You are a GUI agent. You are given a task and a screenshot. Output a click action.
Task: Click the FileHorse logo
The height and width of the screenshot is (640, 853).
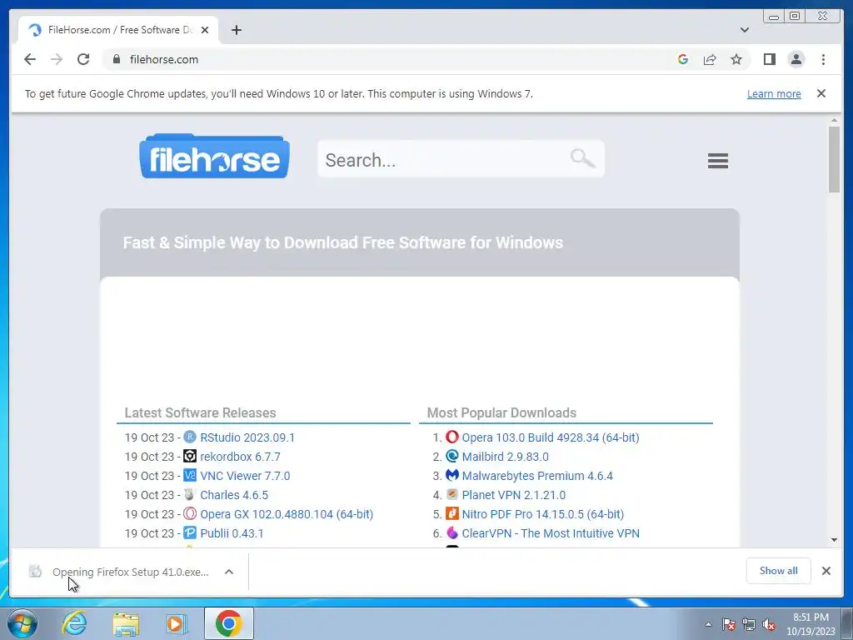[x=214, y=156]
